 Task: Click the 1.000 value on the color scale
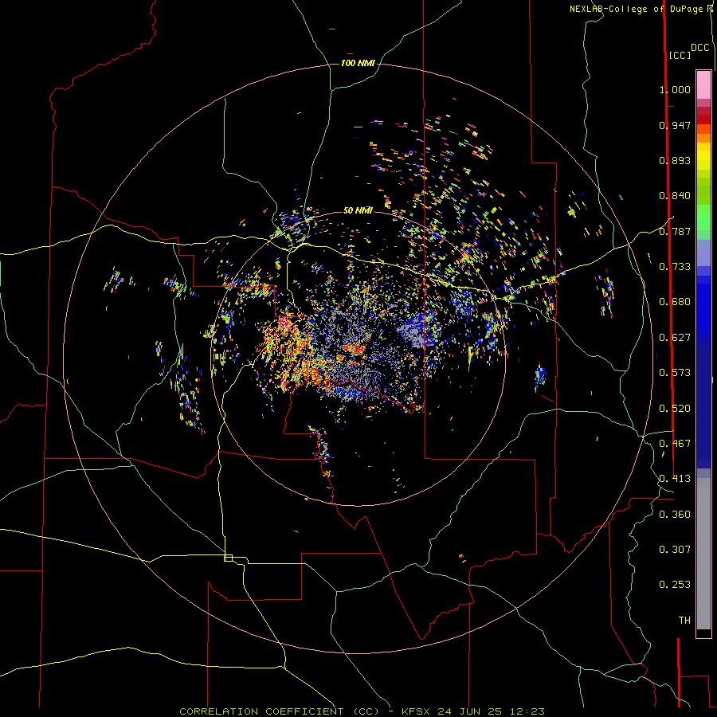coord(675,89)
